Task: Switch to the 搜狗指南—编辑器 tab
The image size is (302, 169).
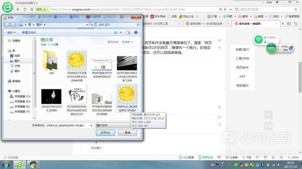Action: [256, 24]
